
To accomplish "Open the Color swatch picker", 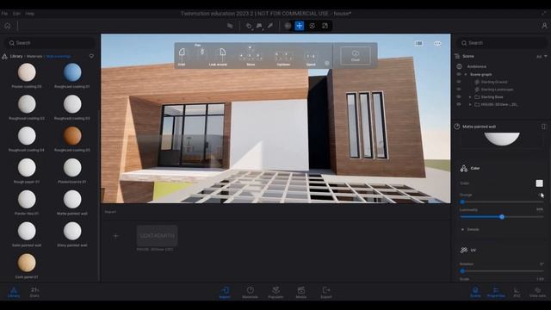I will 539,183.
